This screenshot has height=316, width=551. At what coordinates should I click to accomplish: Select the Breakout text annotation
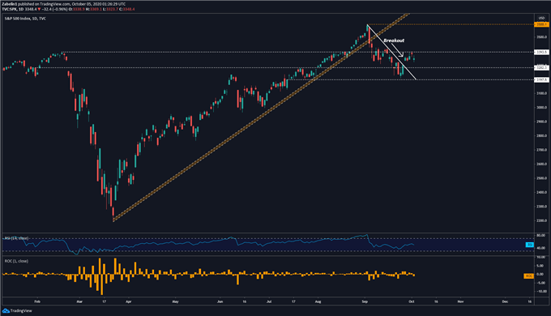tap(394, 41)
